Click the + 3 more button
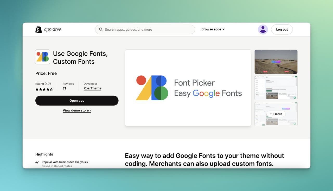The image size is (333, 191). [x=276, y=114]
